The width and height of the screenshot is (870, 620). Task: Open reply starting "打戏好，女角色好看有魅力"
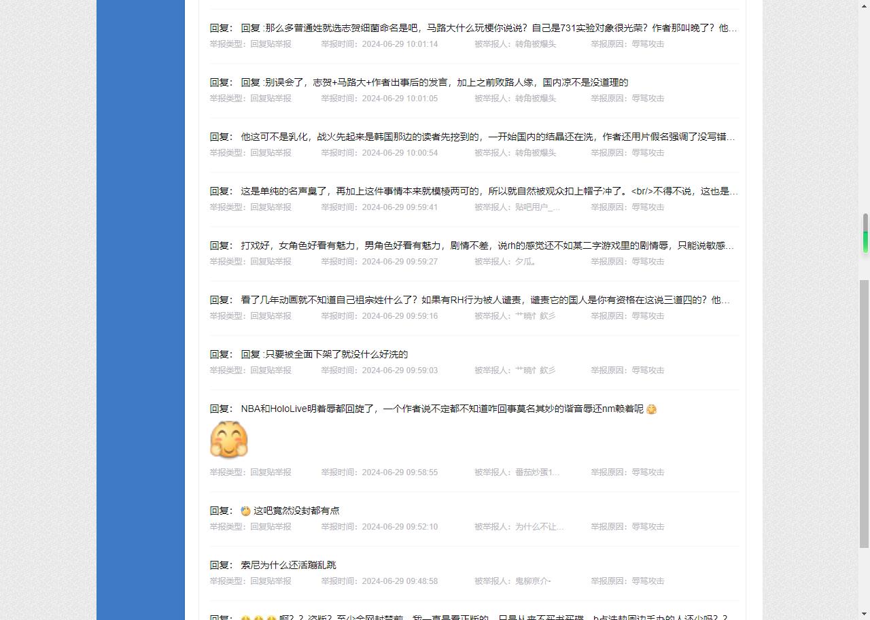(x=487, y=245)
